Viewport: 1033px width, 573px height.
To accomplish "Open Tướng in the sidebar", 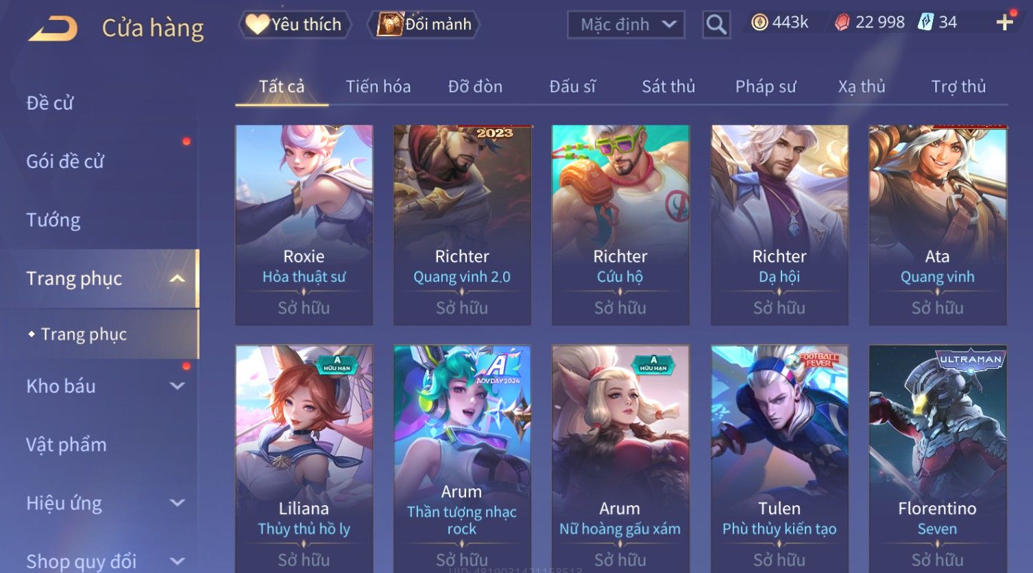I will point(53,220).
